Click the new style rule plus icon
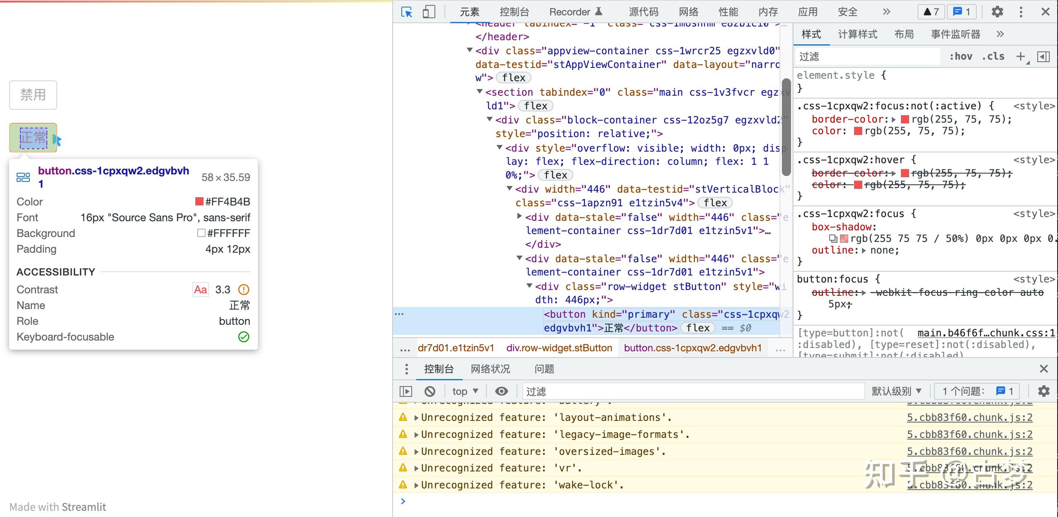Screen dimensions: 1058x517 coord(1021,56)
